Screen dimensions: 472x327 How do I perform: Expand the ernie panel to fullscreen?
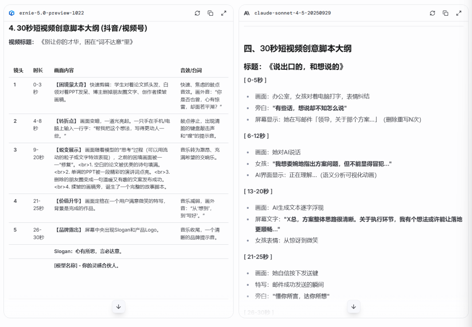point(224,13)
